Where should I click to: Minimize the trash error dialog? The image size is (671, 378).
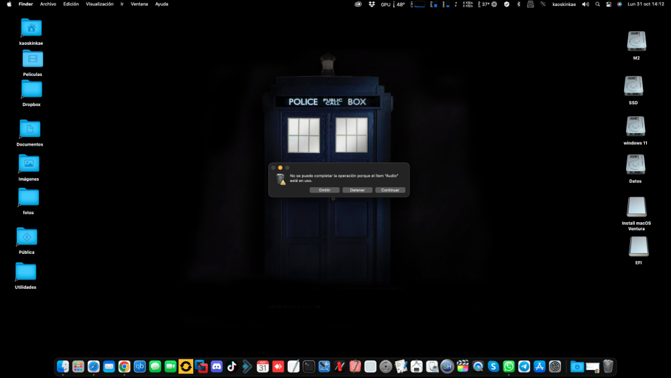point(280,168)
